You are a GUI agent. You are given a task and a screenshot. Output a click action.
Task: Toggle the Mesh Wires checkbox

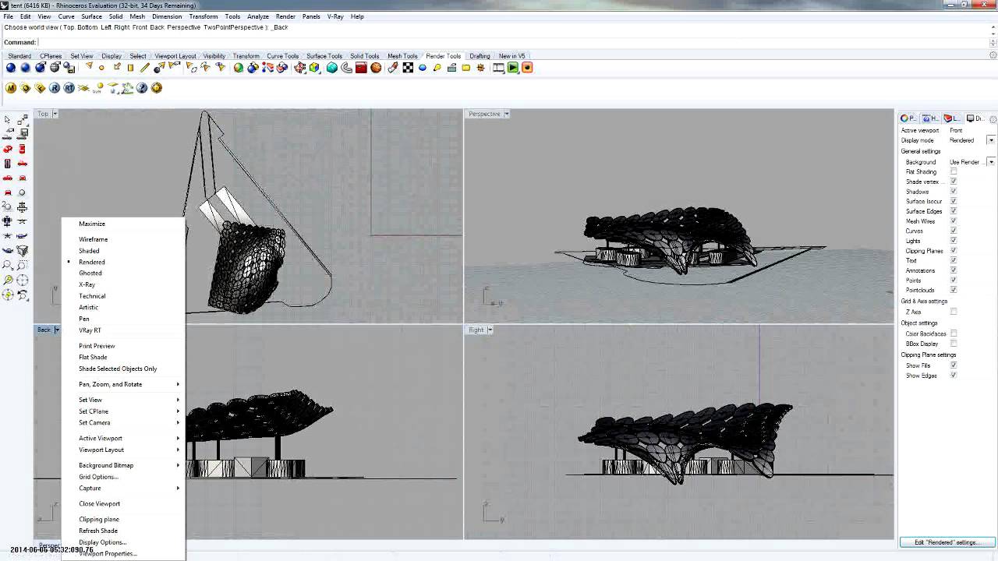pyautogui.click(x=953, y=221)
